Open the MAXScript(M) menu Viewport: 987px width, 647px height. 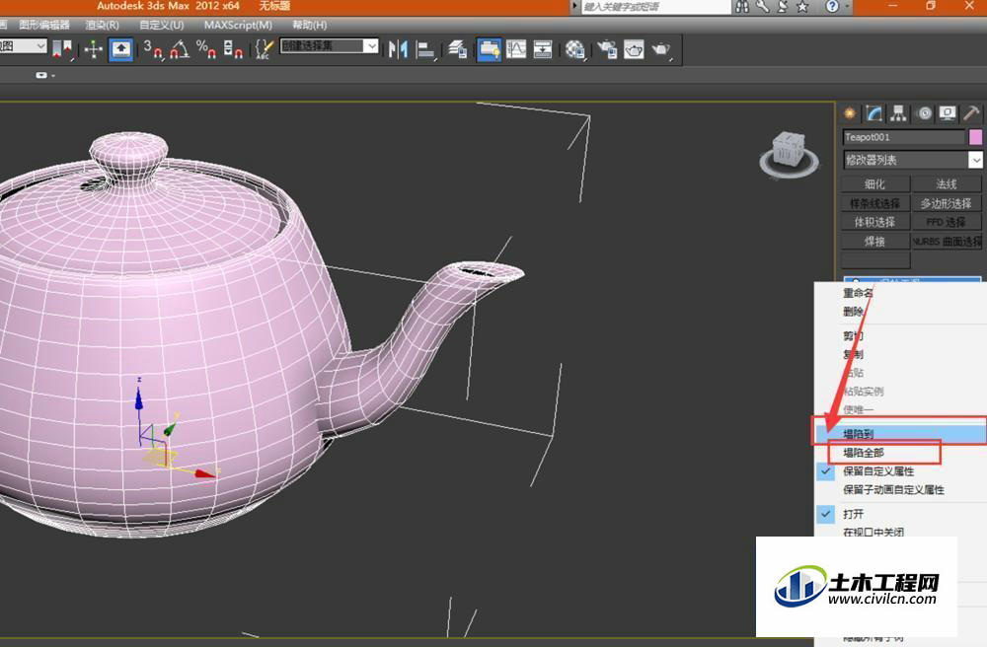coord(238,26)
